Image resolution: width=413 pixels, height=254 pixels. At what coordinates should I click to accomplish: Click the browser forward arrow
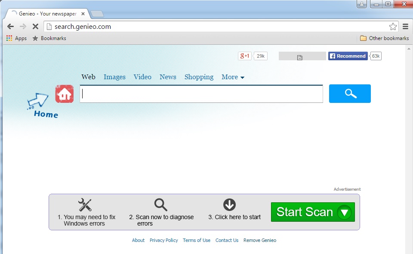tap(23, 26)
